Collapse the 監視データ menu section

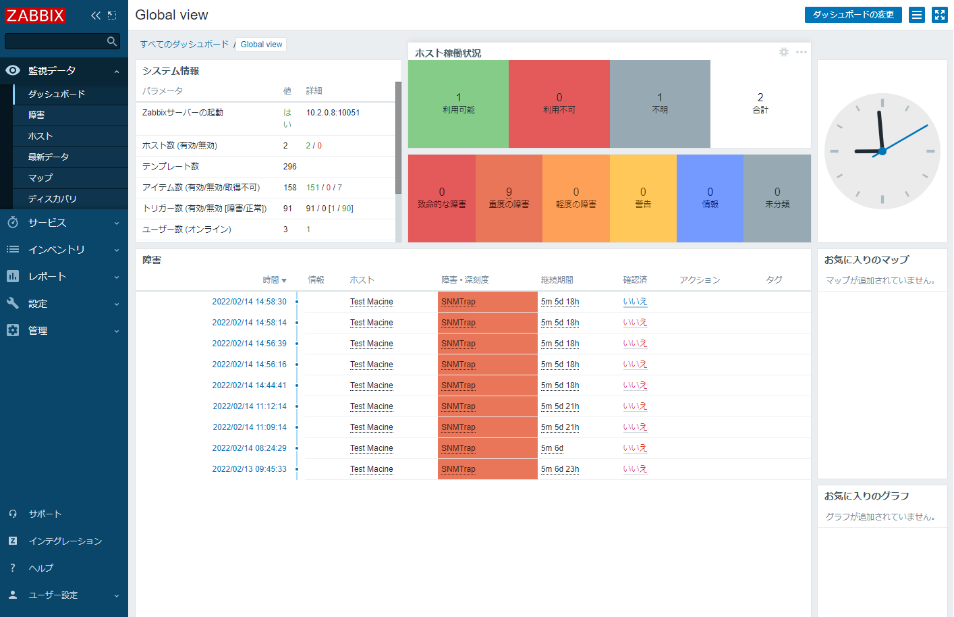pyautogui.click(x=117, y=71)
